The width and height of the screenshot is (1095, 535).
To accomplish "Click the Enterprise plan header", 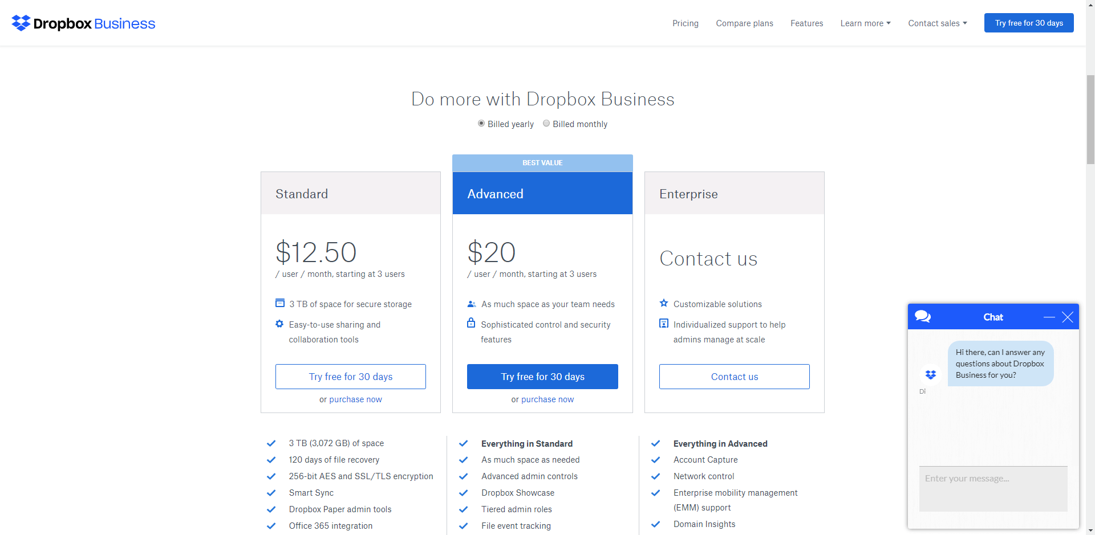I will point(735,193).
